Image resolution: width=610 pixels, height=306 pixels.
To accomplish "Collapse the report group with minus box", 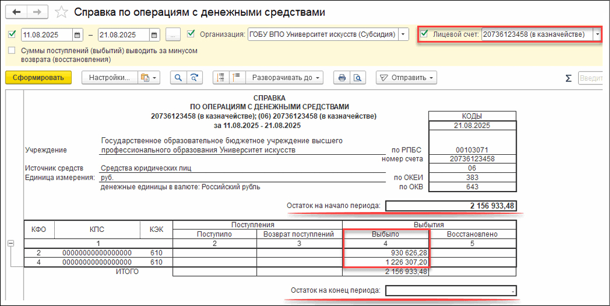I will pos(10,243).
